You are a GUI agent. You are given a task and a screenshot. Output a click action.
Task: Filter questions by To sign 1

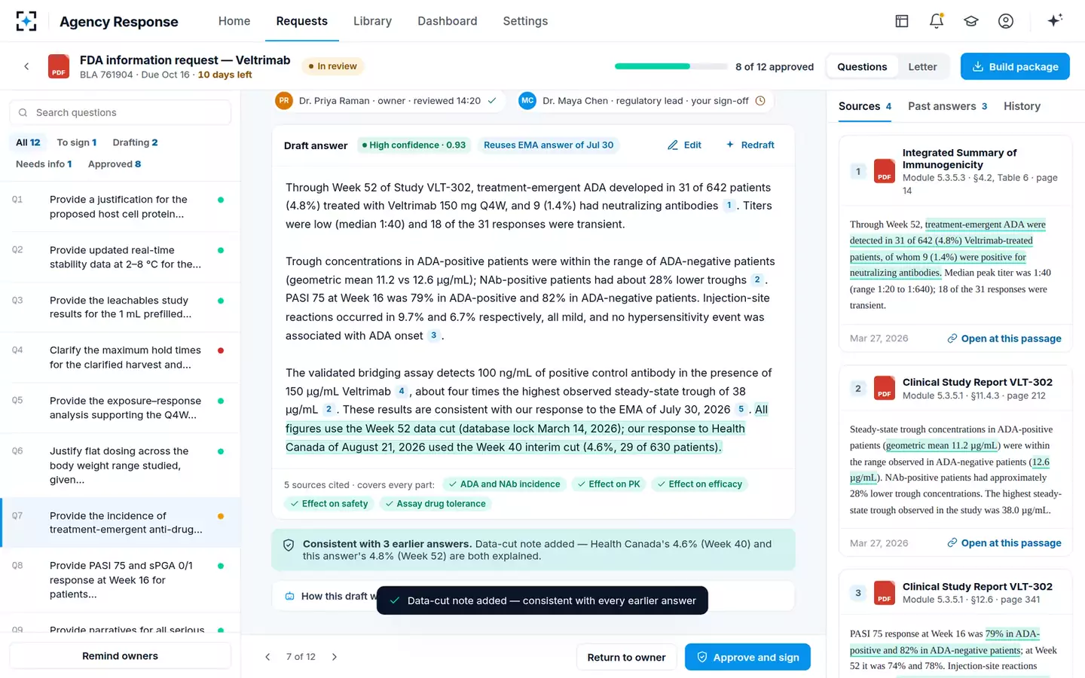77,142
